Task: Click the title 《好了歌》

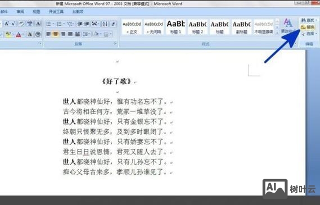Action: (116, 81)
